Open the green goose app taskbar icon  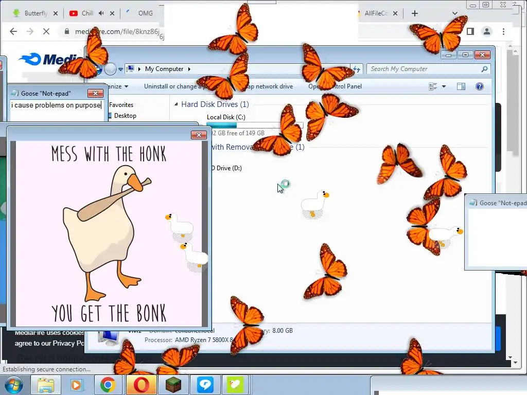click(235, 385)
